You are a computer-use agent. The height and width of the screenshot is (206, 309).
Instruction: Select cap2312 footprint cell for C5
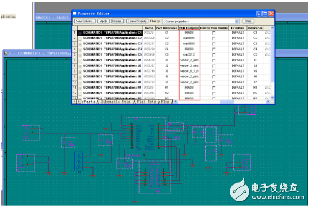(189, 54)
